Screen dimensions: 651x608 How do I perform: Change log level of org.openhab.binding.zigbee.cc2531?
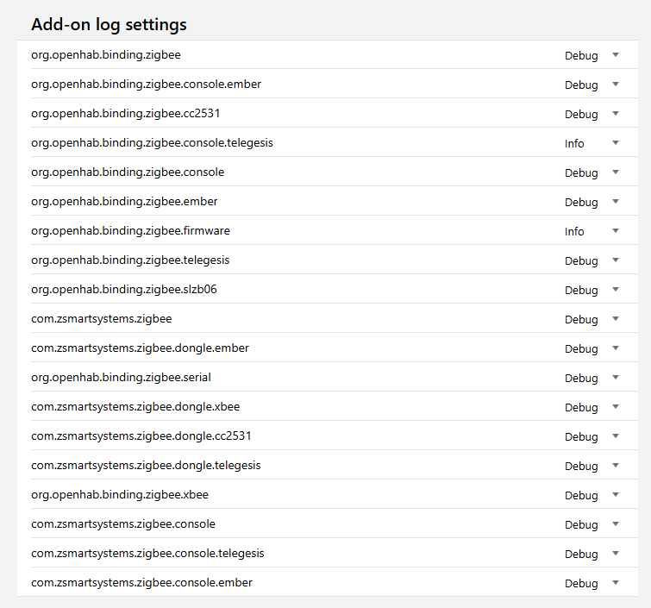[x=592, y=114]
